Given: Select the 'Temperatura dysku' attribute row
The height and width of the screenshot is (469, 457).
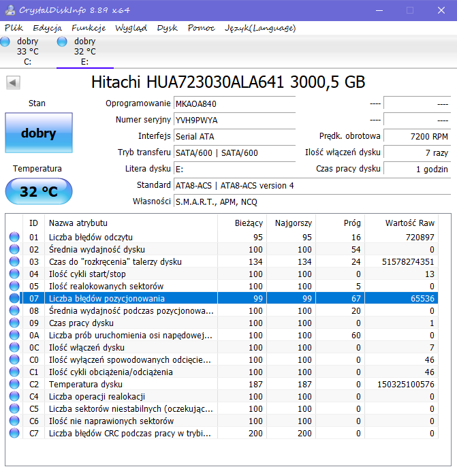Looking at the screenshot, I should click(x=222, y=384).
